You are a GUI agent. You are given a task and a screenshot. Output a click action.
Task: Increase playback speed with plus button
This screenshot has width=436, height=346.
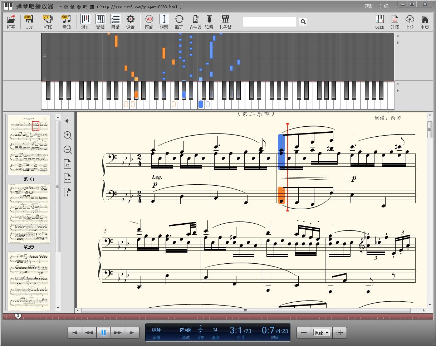click(x=340, y=332)
